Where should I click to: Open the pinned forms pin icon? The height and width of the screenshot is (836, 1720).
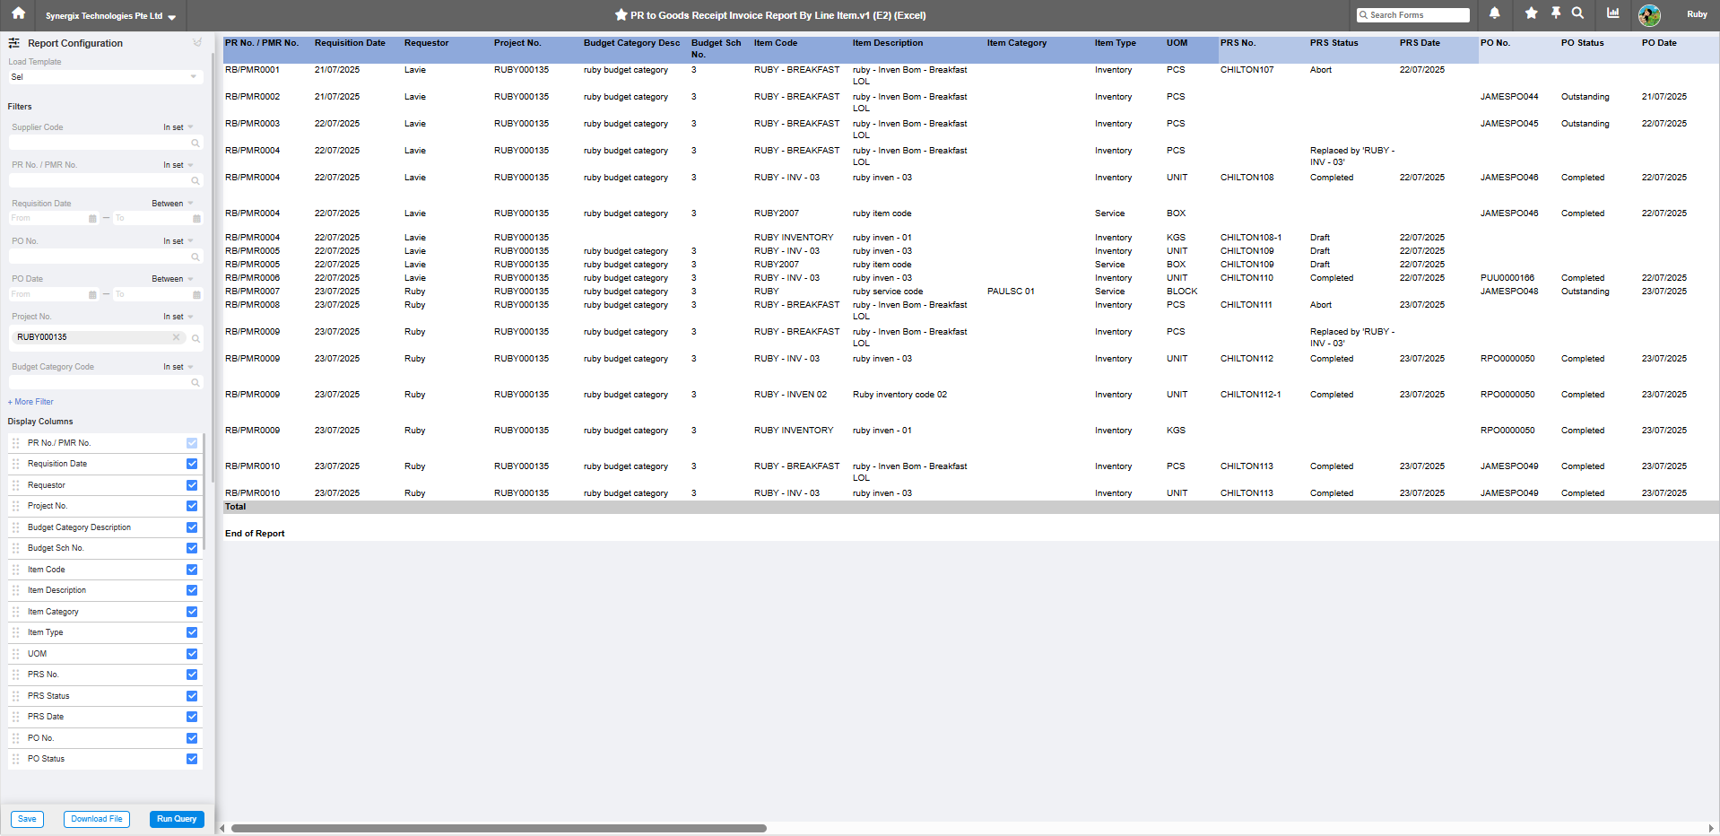[1556, 13]
